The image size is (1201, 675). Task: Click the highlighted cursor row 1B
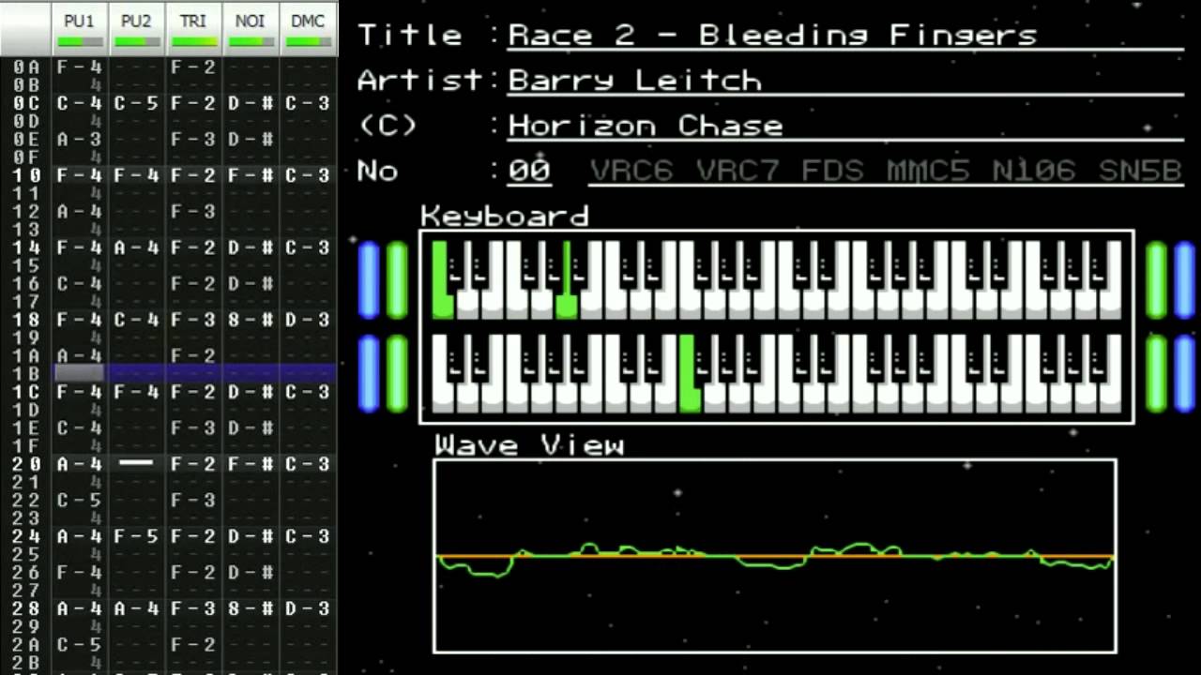[x=169, y=374]
